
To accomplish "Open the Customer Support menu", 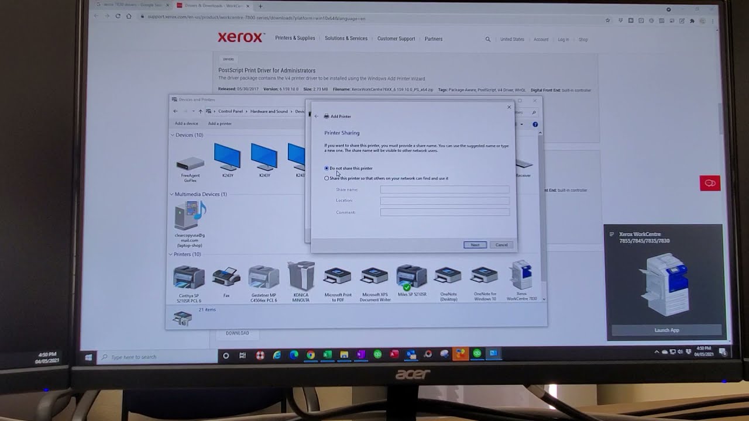I will (x=396, y=39).
